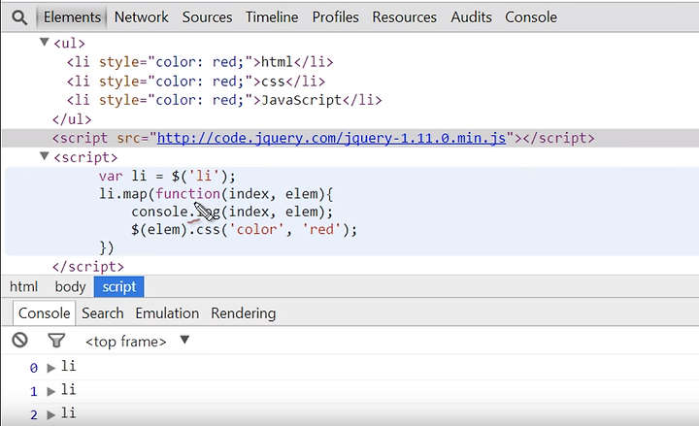Screen dimensions: 699x426
Task: Switch to the Timeline panel
Action: 272,17
